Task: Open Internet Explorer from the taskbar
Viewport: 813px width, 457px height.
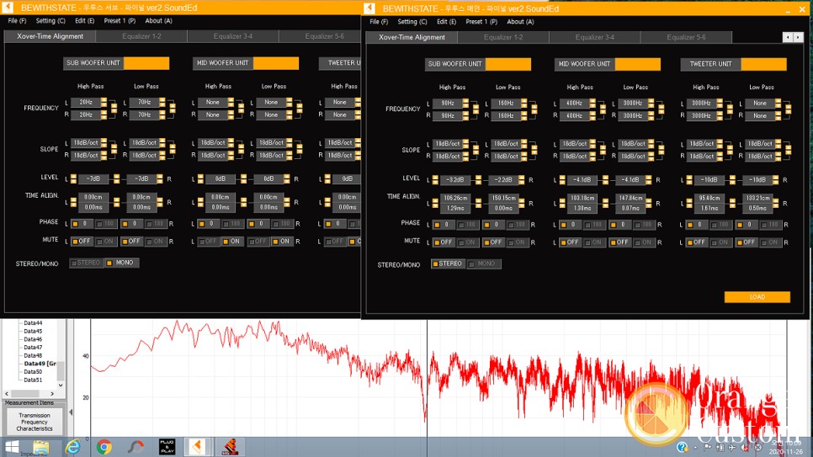Action: coord(72,447)
